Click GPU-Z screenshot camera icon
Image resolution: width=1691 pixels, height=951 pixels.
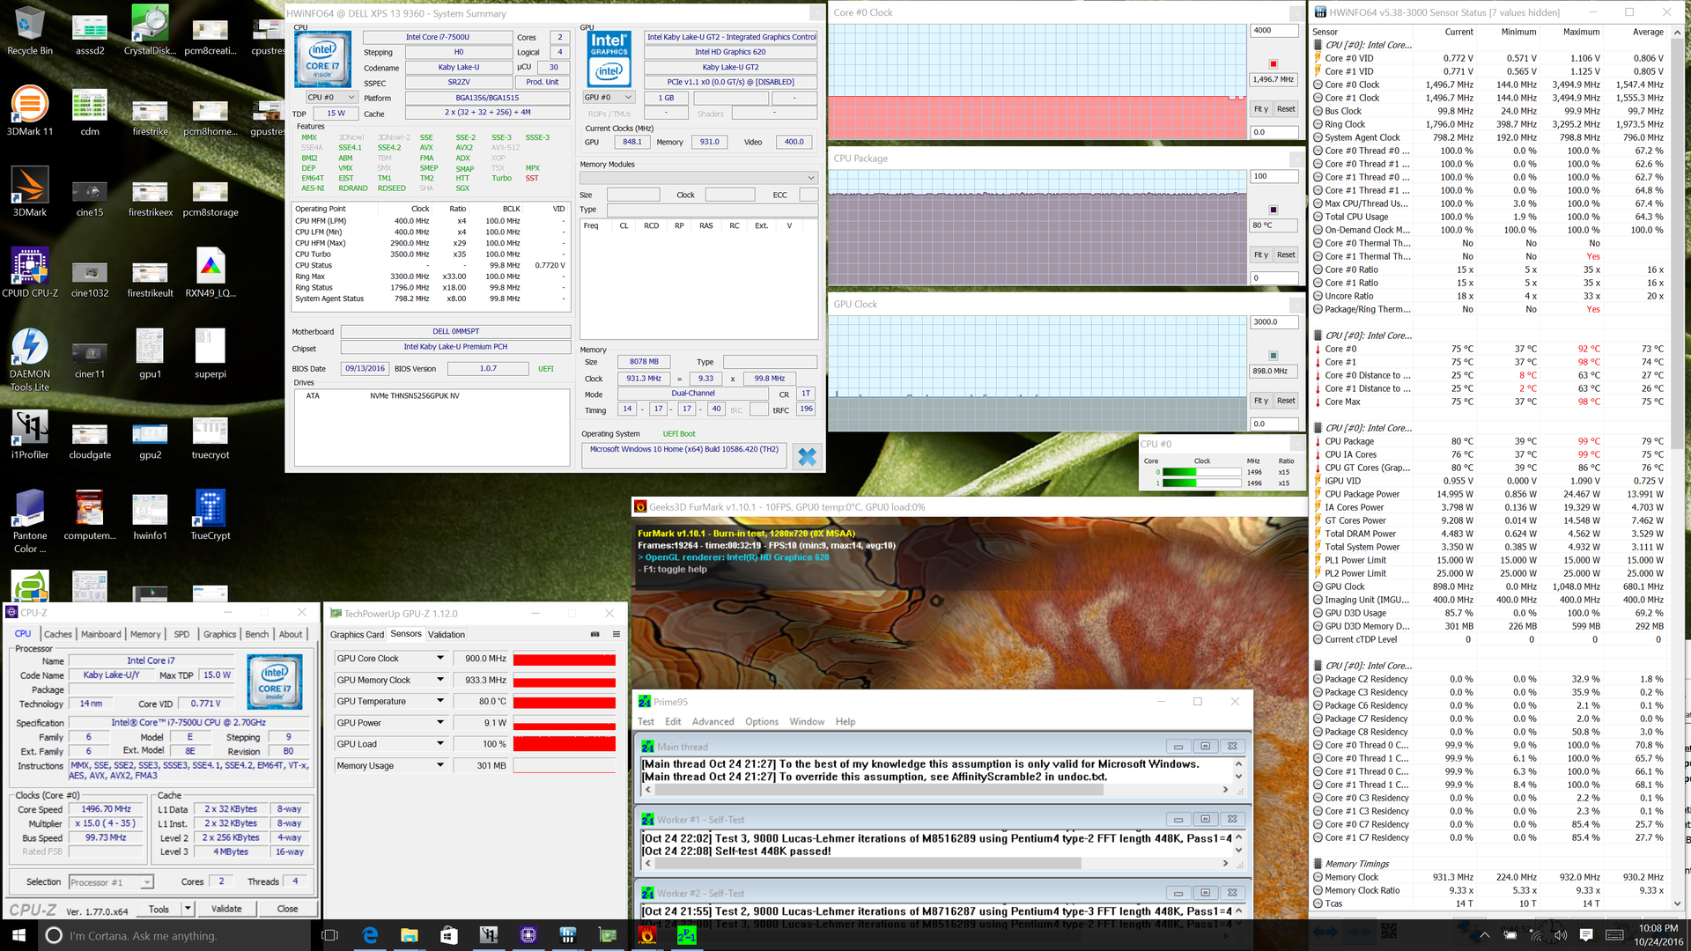594,634
